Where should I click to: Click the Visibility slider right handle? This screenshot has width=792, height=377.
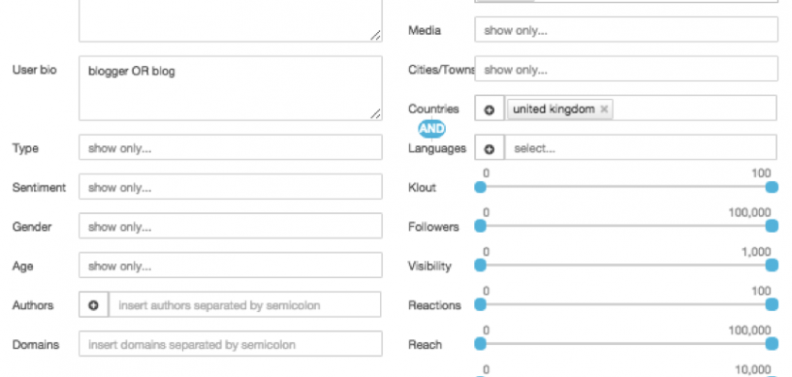point(772,266)
